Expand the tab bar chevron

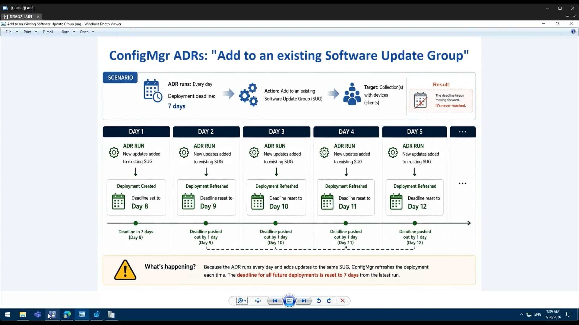[x=574, y=16]
